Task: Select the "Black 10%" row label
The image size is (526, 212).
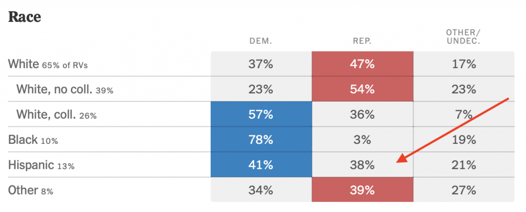Action: [31, 140]
